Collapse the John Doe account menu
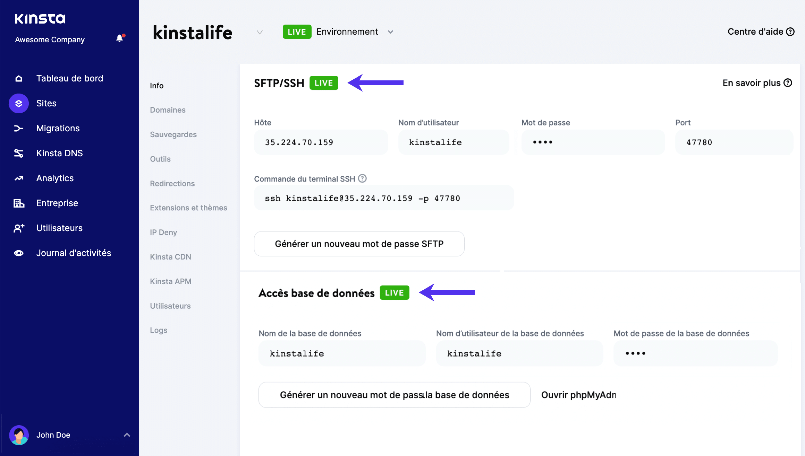This screenshot has width=805, height=456. click(x=126, y=435)
